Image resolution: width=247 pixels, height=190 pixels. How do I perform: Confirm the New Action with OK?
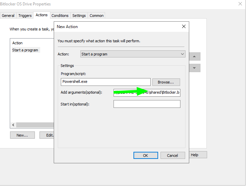click(146, 155)
